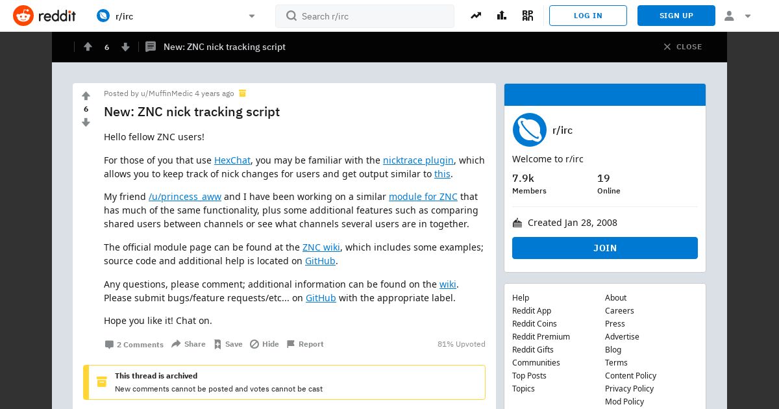Open GitHub link for bugs and feature requests
Viewport: 779px width, 409px height.
click(x=321, y=298)
